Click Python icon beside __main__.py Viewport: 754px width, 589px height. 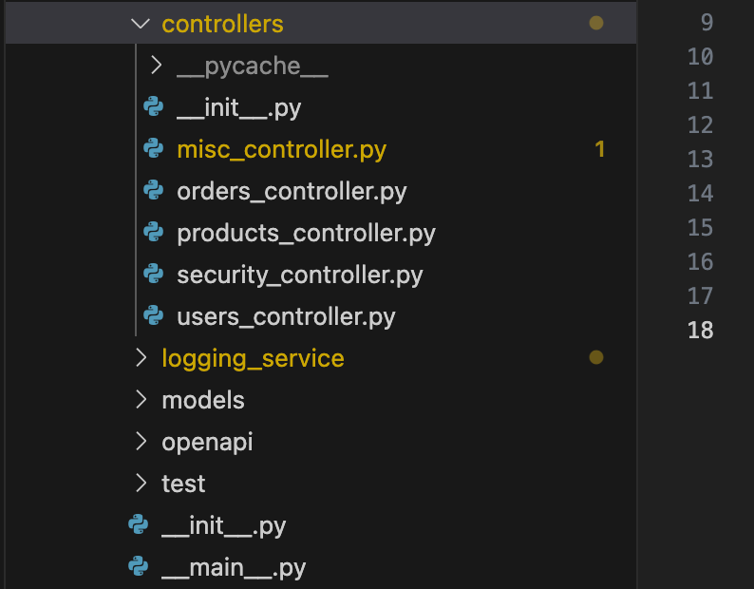coord(139,568)
